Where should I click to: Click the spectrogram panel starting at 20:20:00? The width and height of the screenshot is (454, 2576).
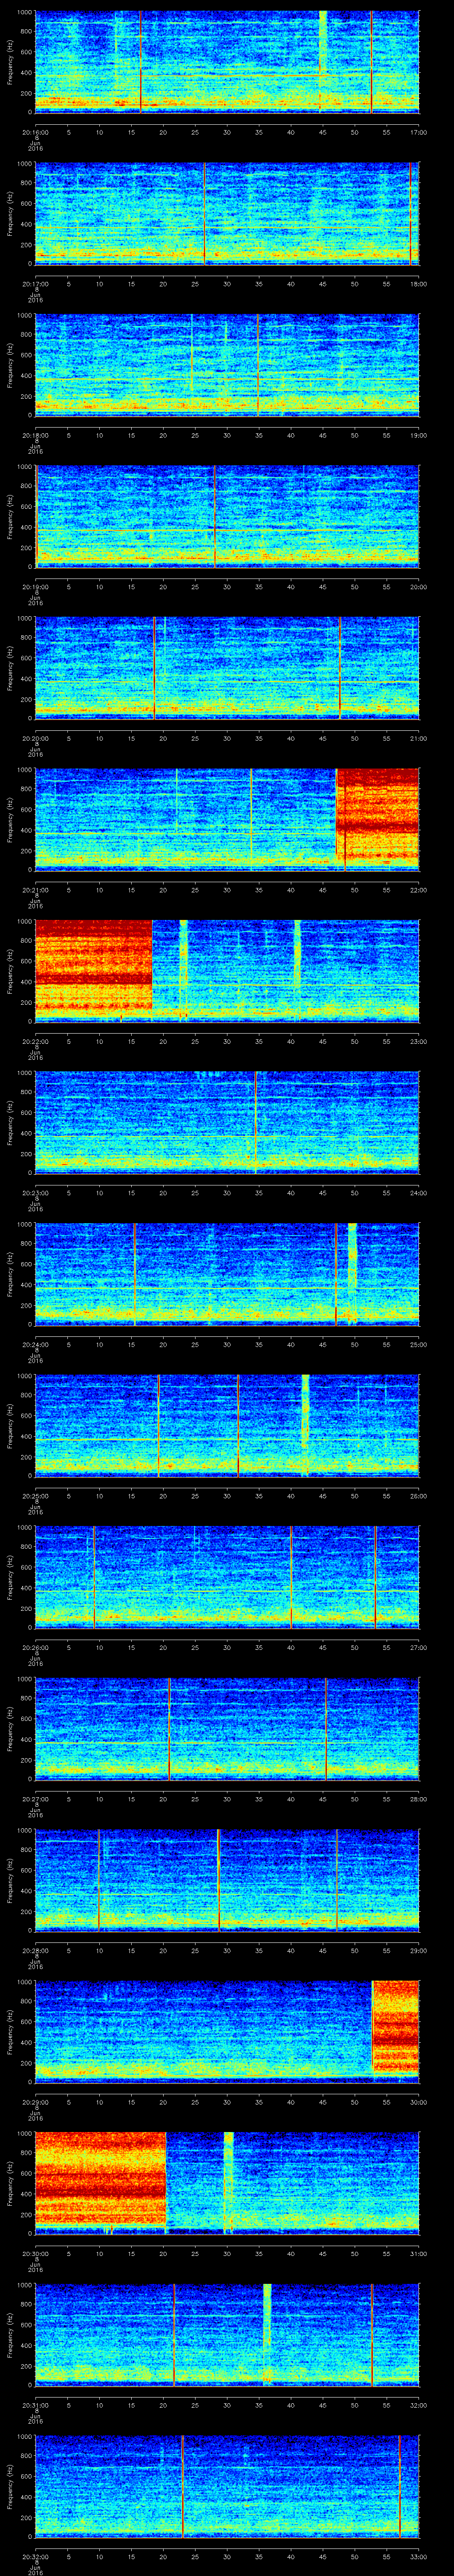pos(227,668)
